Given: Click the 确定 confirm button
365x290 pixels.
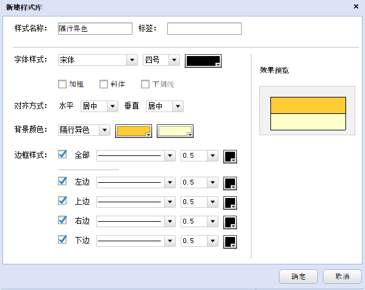Looking at the screenshot, I should (298, 277).
